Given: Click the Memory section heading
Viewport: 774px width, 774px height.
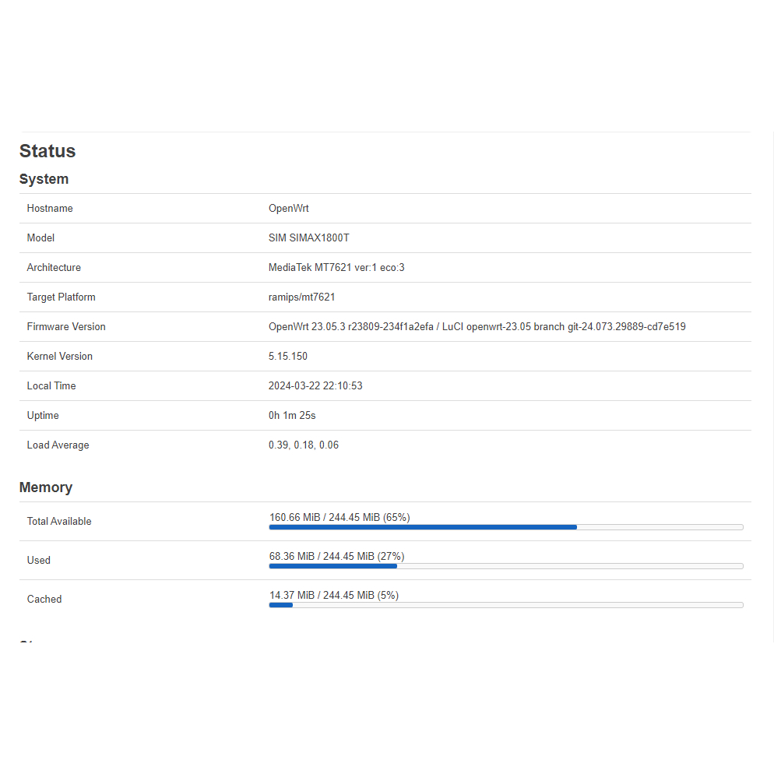Looking at the screenshot, I should 46,487.
